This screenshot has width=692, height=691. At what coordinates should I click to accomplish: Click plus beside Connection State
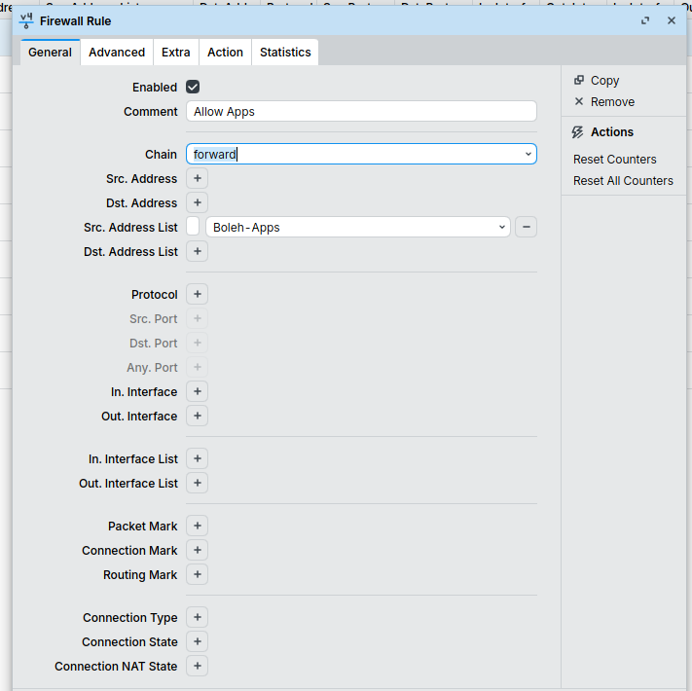click(x=197, y=641)
